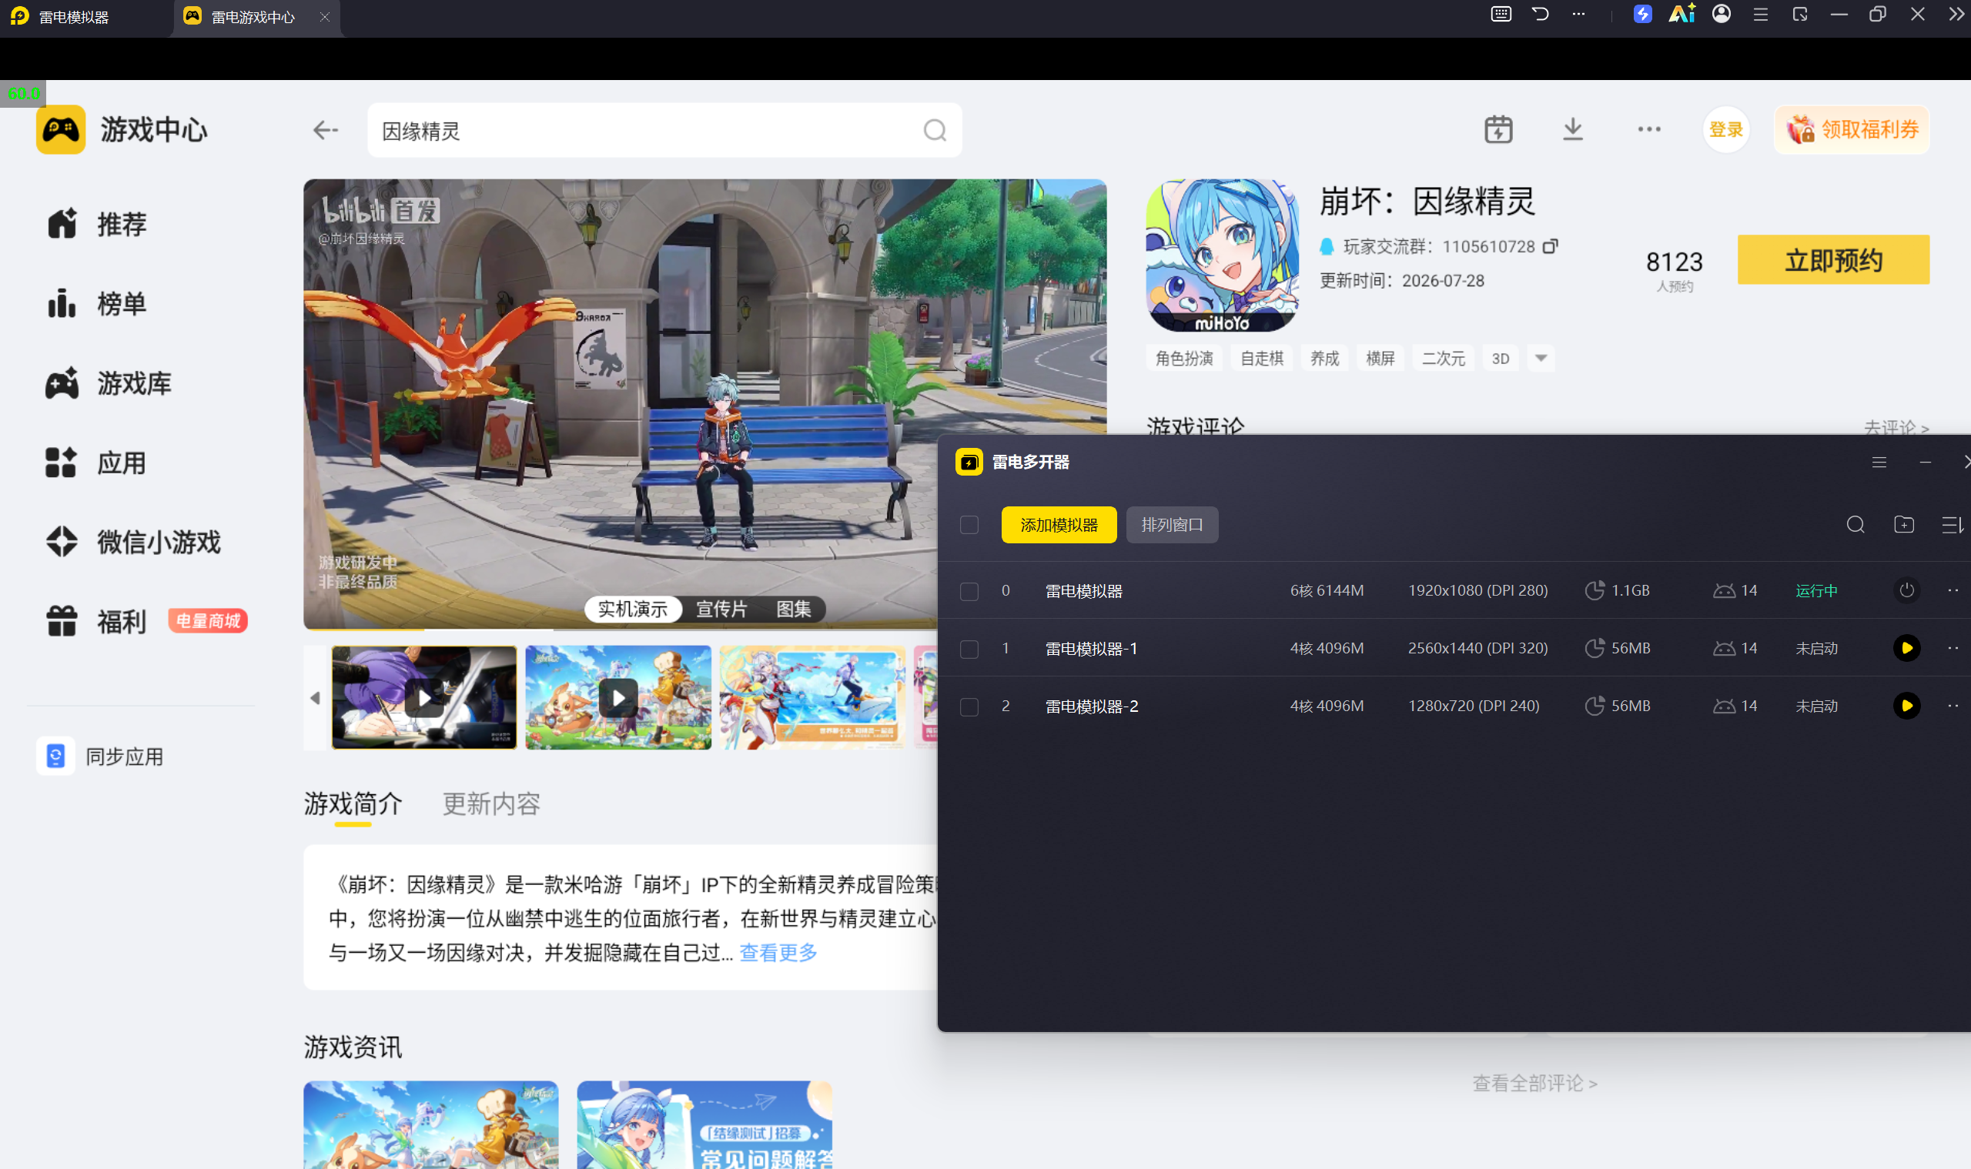The width and height of the screenshot is (1971, 1169).
Task: Click the back arrow beside the search box
Action: [x=326, y=130]
